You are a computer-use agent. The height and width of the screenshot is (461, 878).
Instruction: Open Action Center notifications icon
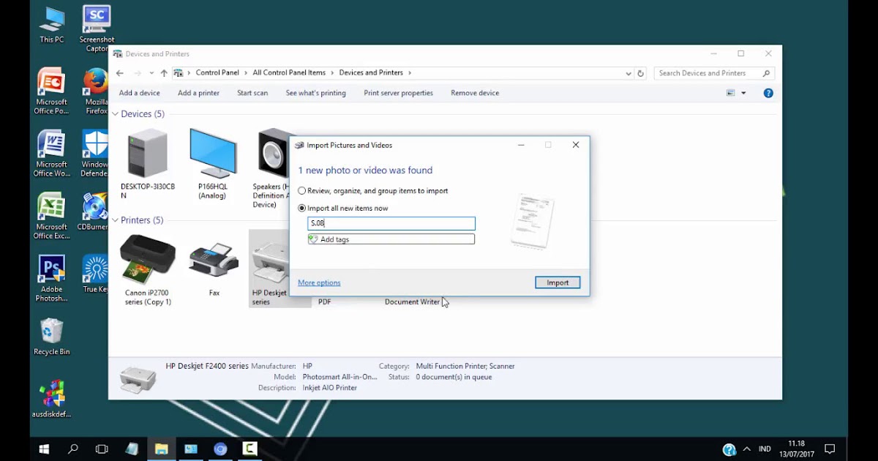click(830, 449)
